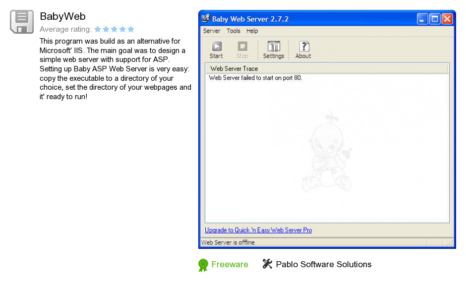466x287 pixels.
Task: Open the Freeware license link
Action: coord(230,264)
